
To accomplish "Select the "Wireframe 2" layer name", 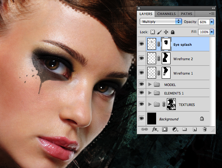I will pos(183,59).
